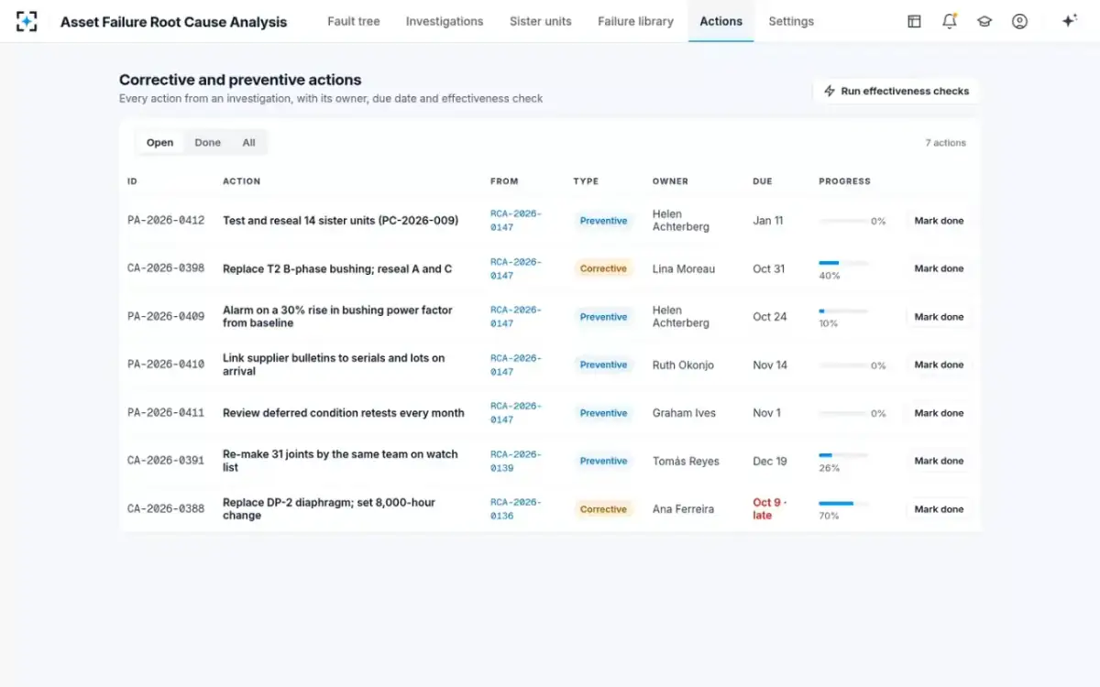Image resolution: width=1100 pixels, height=687 pixels.
Task: Open the user account icon
Action: point(1019,21)
